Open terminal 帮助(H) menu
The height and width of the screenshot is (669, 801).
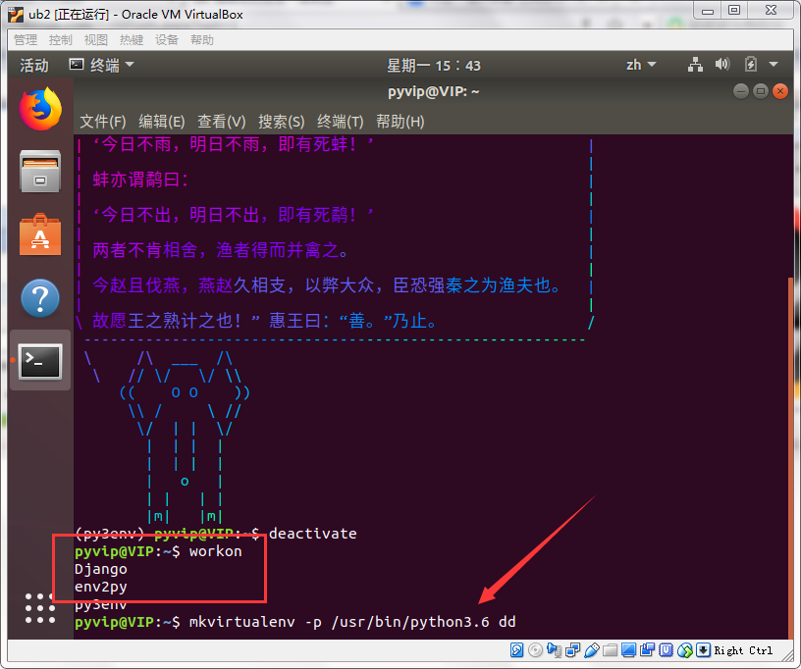[400, 122]
